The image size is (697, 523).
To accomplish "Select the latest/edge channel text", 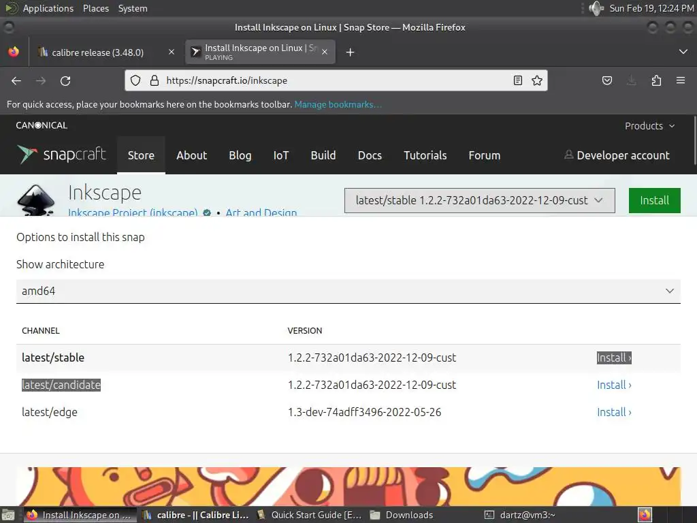I will pyautogui.click(x=49, y=412).
